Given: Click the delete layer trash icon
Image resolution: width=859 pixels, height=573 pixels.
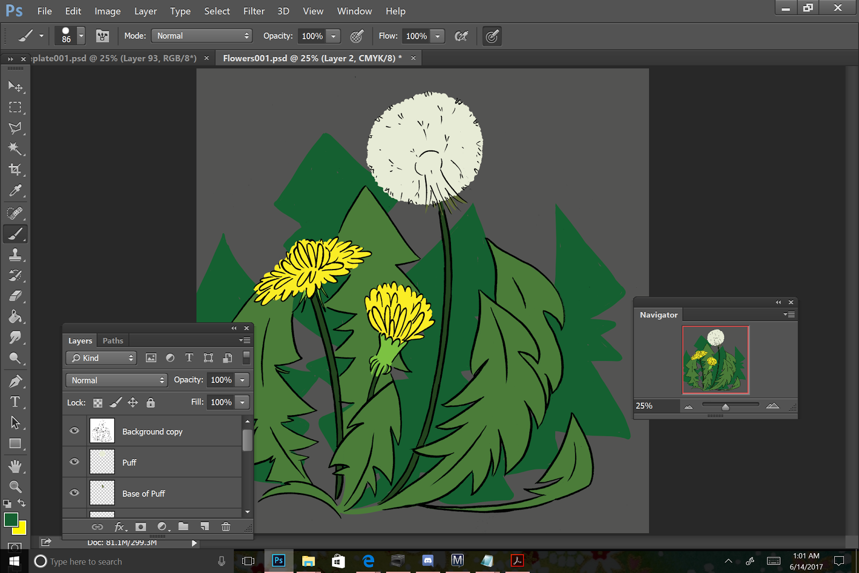Looking at the screenshot, I should (226, 527).
